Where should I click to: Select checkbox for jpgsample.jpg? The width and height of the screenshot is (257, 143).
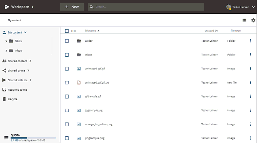click(x=67, y=110)
